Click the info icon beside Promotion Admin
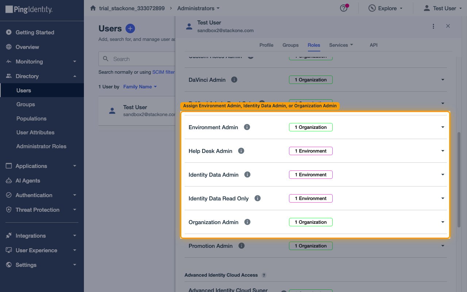The height and width of the screenshot is (292, 467). [241, 246]
